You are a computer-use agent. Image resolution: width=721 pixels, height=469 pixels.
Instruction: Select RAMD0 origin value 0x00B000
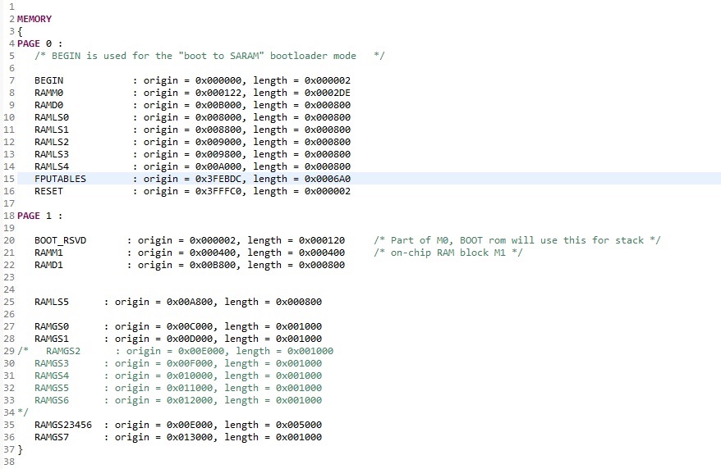[218, 105]
